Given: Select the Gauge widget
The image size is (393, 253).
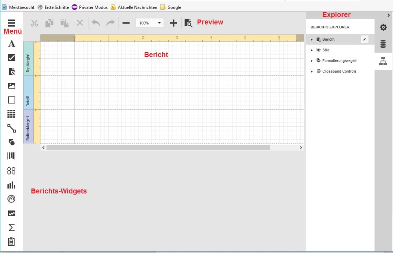Looking at the screenshot, I should point(11,199).
